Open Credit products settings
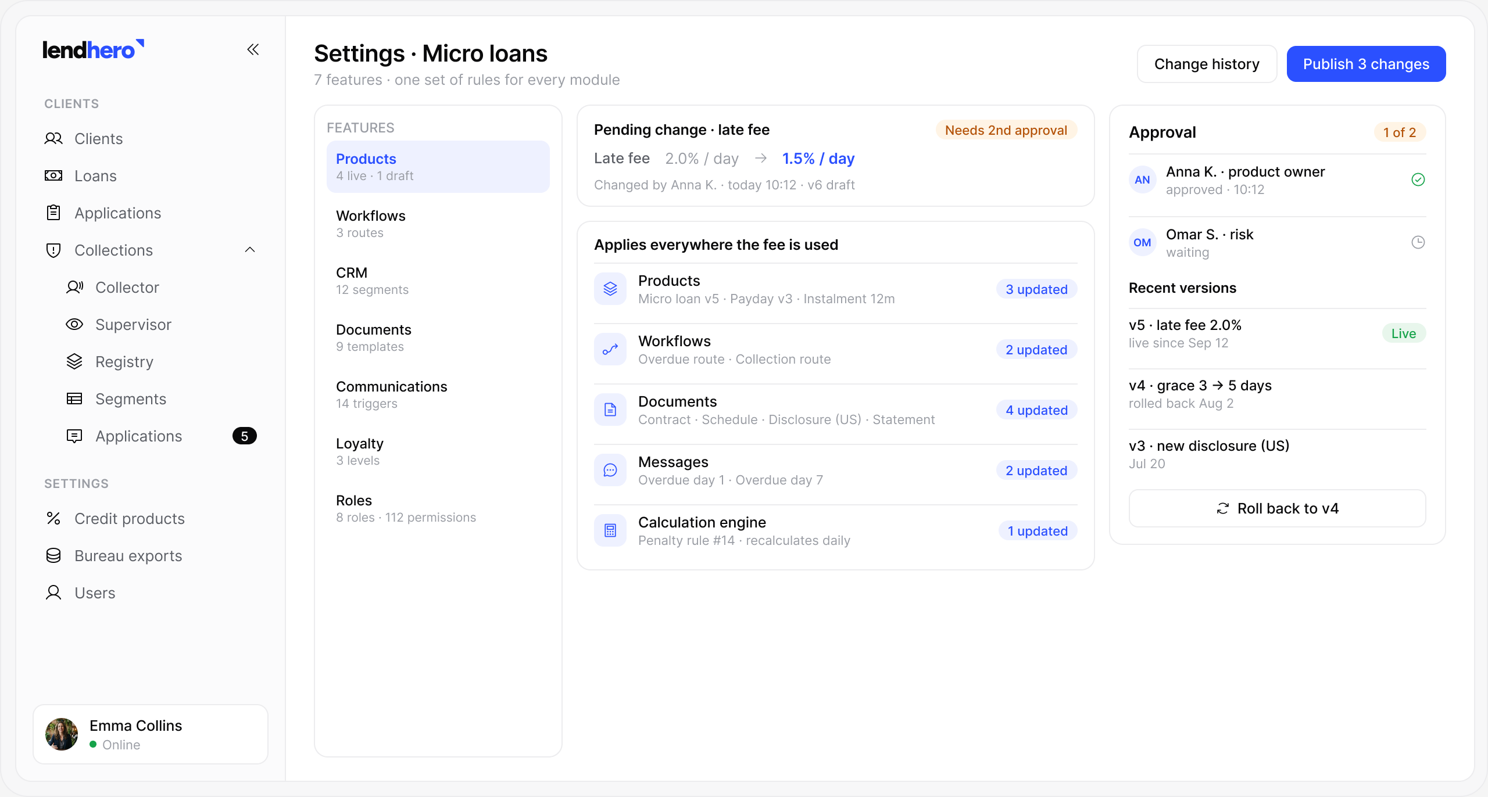 [x=151, y=518]
